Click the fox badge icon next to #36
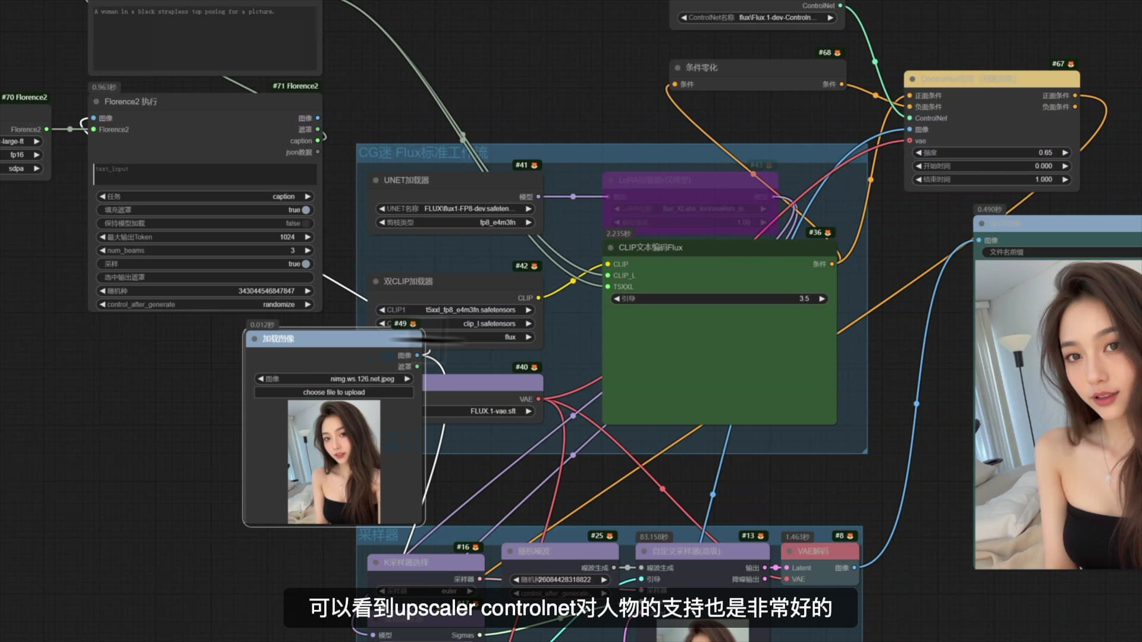Screen dimensions: 1142x642 [x=827, y=232]
